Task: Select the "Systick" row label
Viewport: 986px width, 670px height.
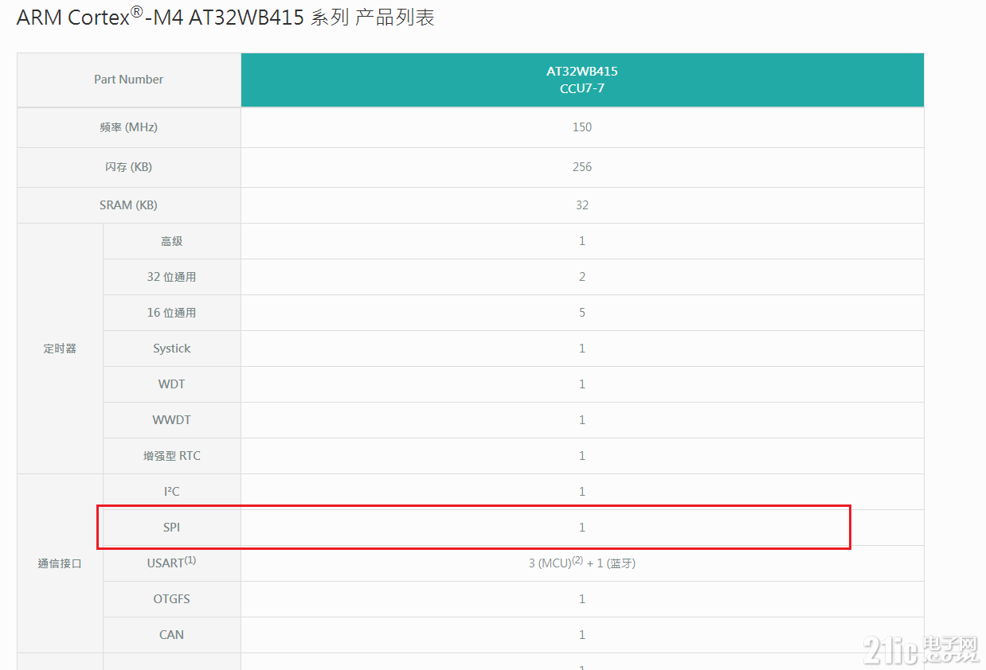Action: point(172,349)
